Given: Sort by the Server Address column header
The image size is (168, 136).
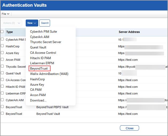Looking at the screenshot, I should pos(129,32).
